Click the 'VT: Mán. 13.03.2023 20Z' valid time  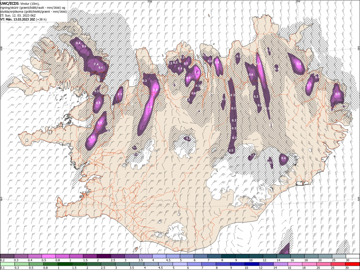click(18, 19)
